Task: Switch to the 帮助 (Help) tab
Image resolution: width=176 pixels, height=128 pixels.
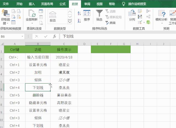Action: [112, 4]
